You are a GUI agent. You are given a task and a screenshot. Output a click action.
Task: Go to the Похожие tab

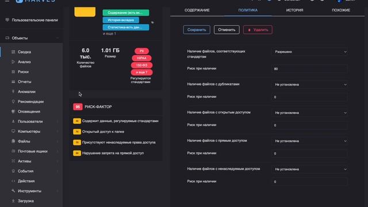click(x=341, y=10)
